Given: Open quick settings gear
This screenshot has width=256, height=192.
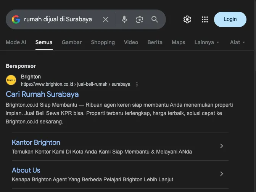Looking at the screenshot, I should coord(187,19).
